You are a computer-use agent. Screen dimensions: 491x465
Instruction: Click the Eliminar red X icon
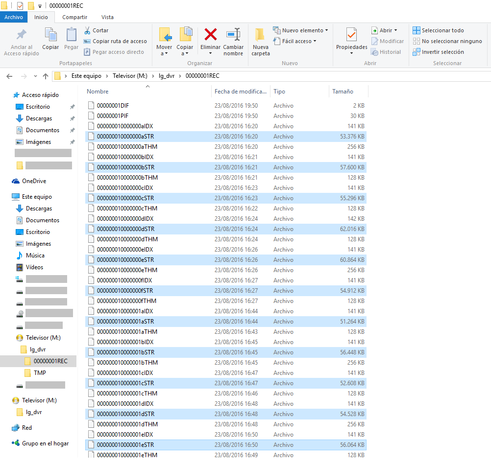coord(210,35)
